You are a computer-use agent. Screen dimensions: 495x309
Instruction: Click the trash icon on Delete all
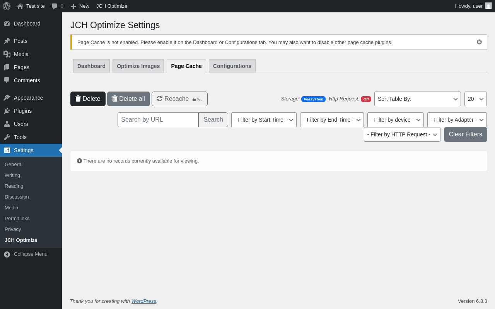coord(115,98)
